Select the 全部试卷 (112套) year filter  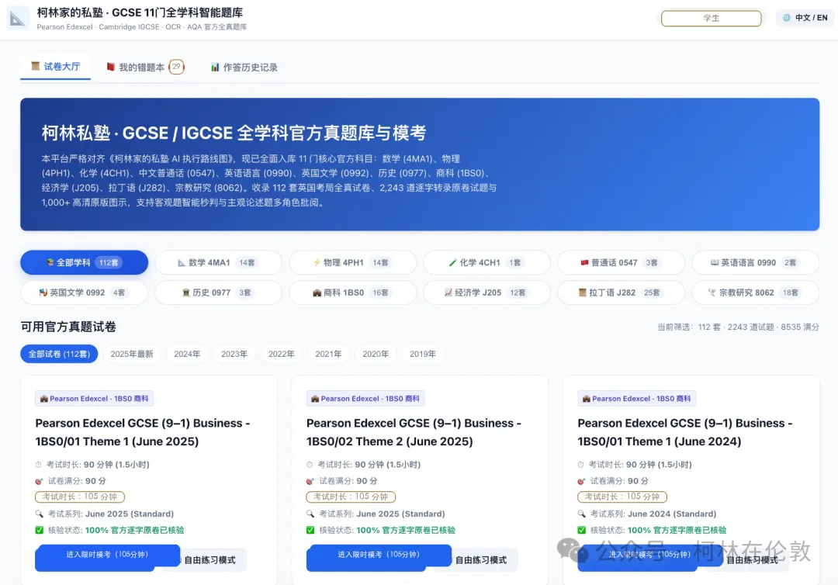59,354
